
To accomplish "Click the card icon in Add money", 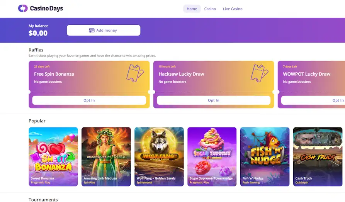I will pyautogui.click(x=92, y=31).
